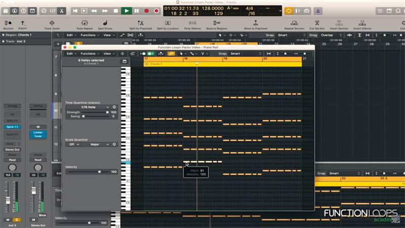Screen dimensions: 405x228
Task: Open the Scissors editors button in control bar
Action: point(62,11)
